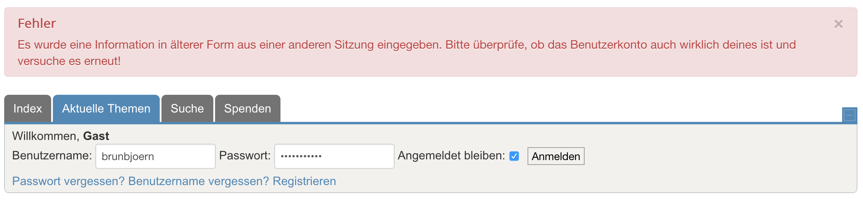The image size is (863, 200).
Task: Click the Angemeldet bleiben: label text
Action: click(451, 156)
